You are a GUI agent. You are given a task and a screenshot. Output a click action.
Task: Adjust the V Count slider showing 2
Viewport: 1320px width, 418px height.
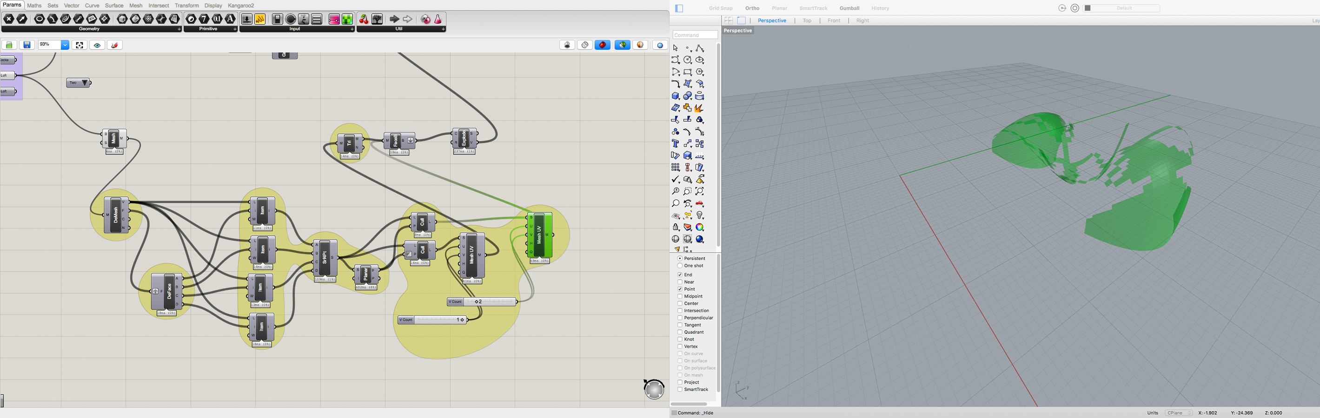[x=482, y=302]
